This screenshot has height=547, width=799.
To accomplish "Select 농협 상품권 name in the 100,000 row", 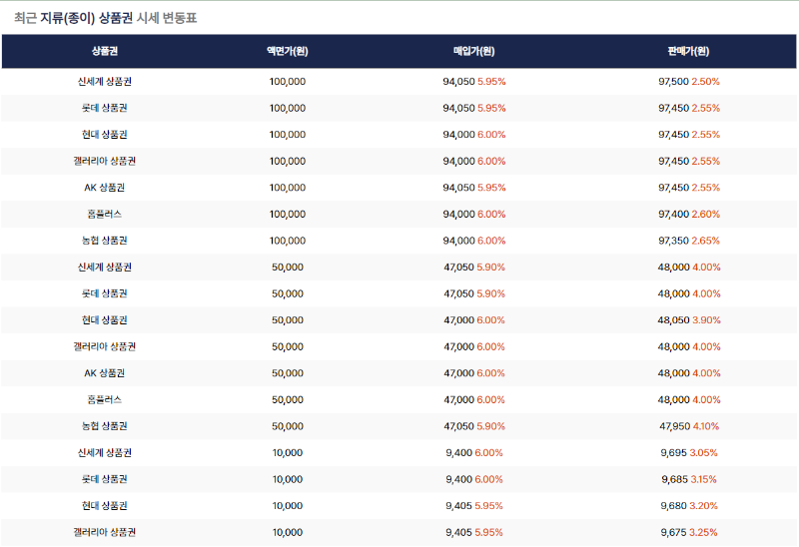I will click(x=105, y=241).
